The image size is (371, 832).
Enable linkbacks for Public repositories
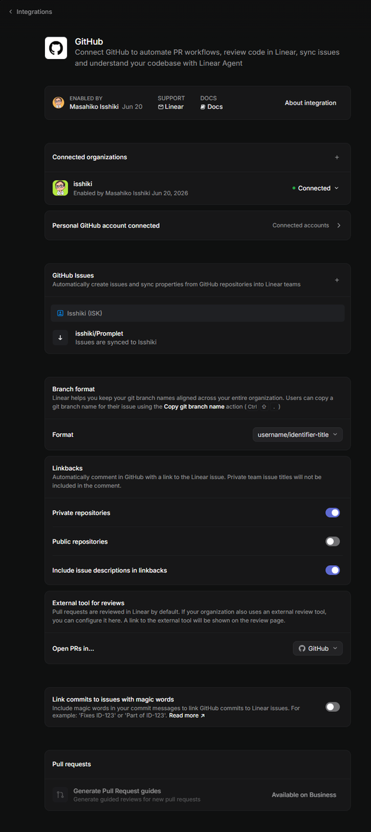tap(333, 541)
